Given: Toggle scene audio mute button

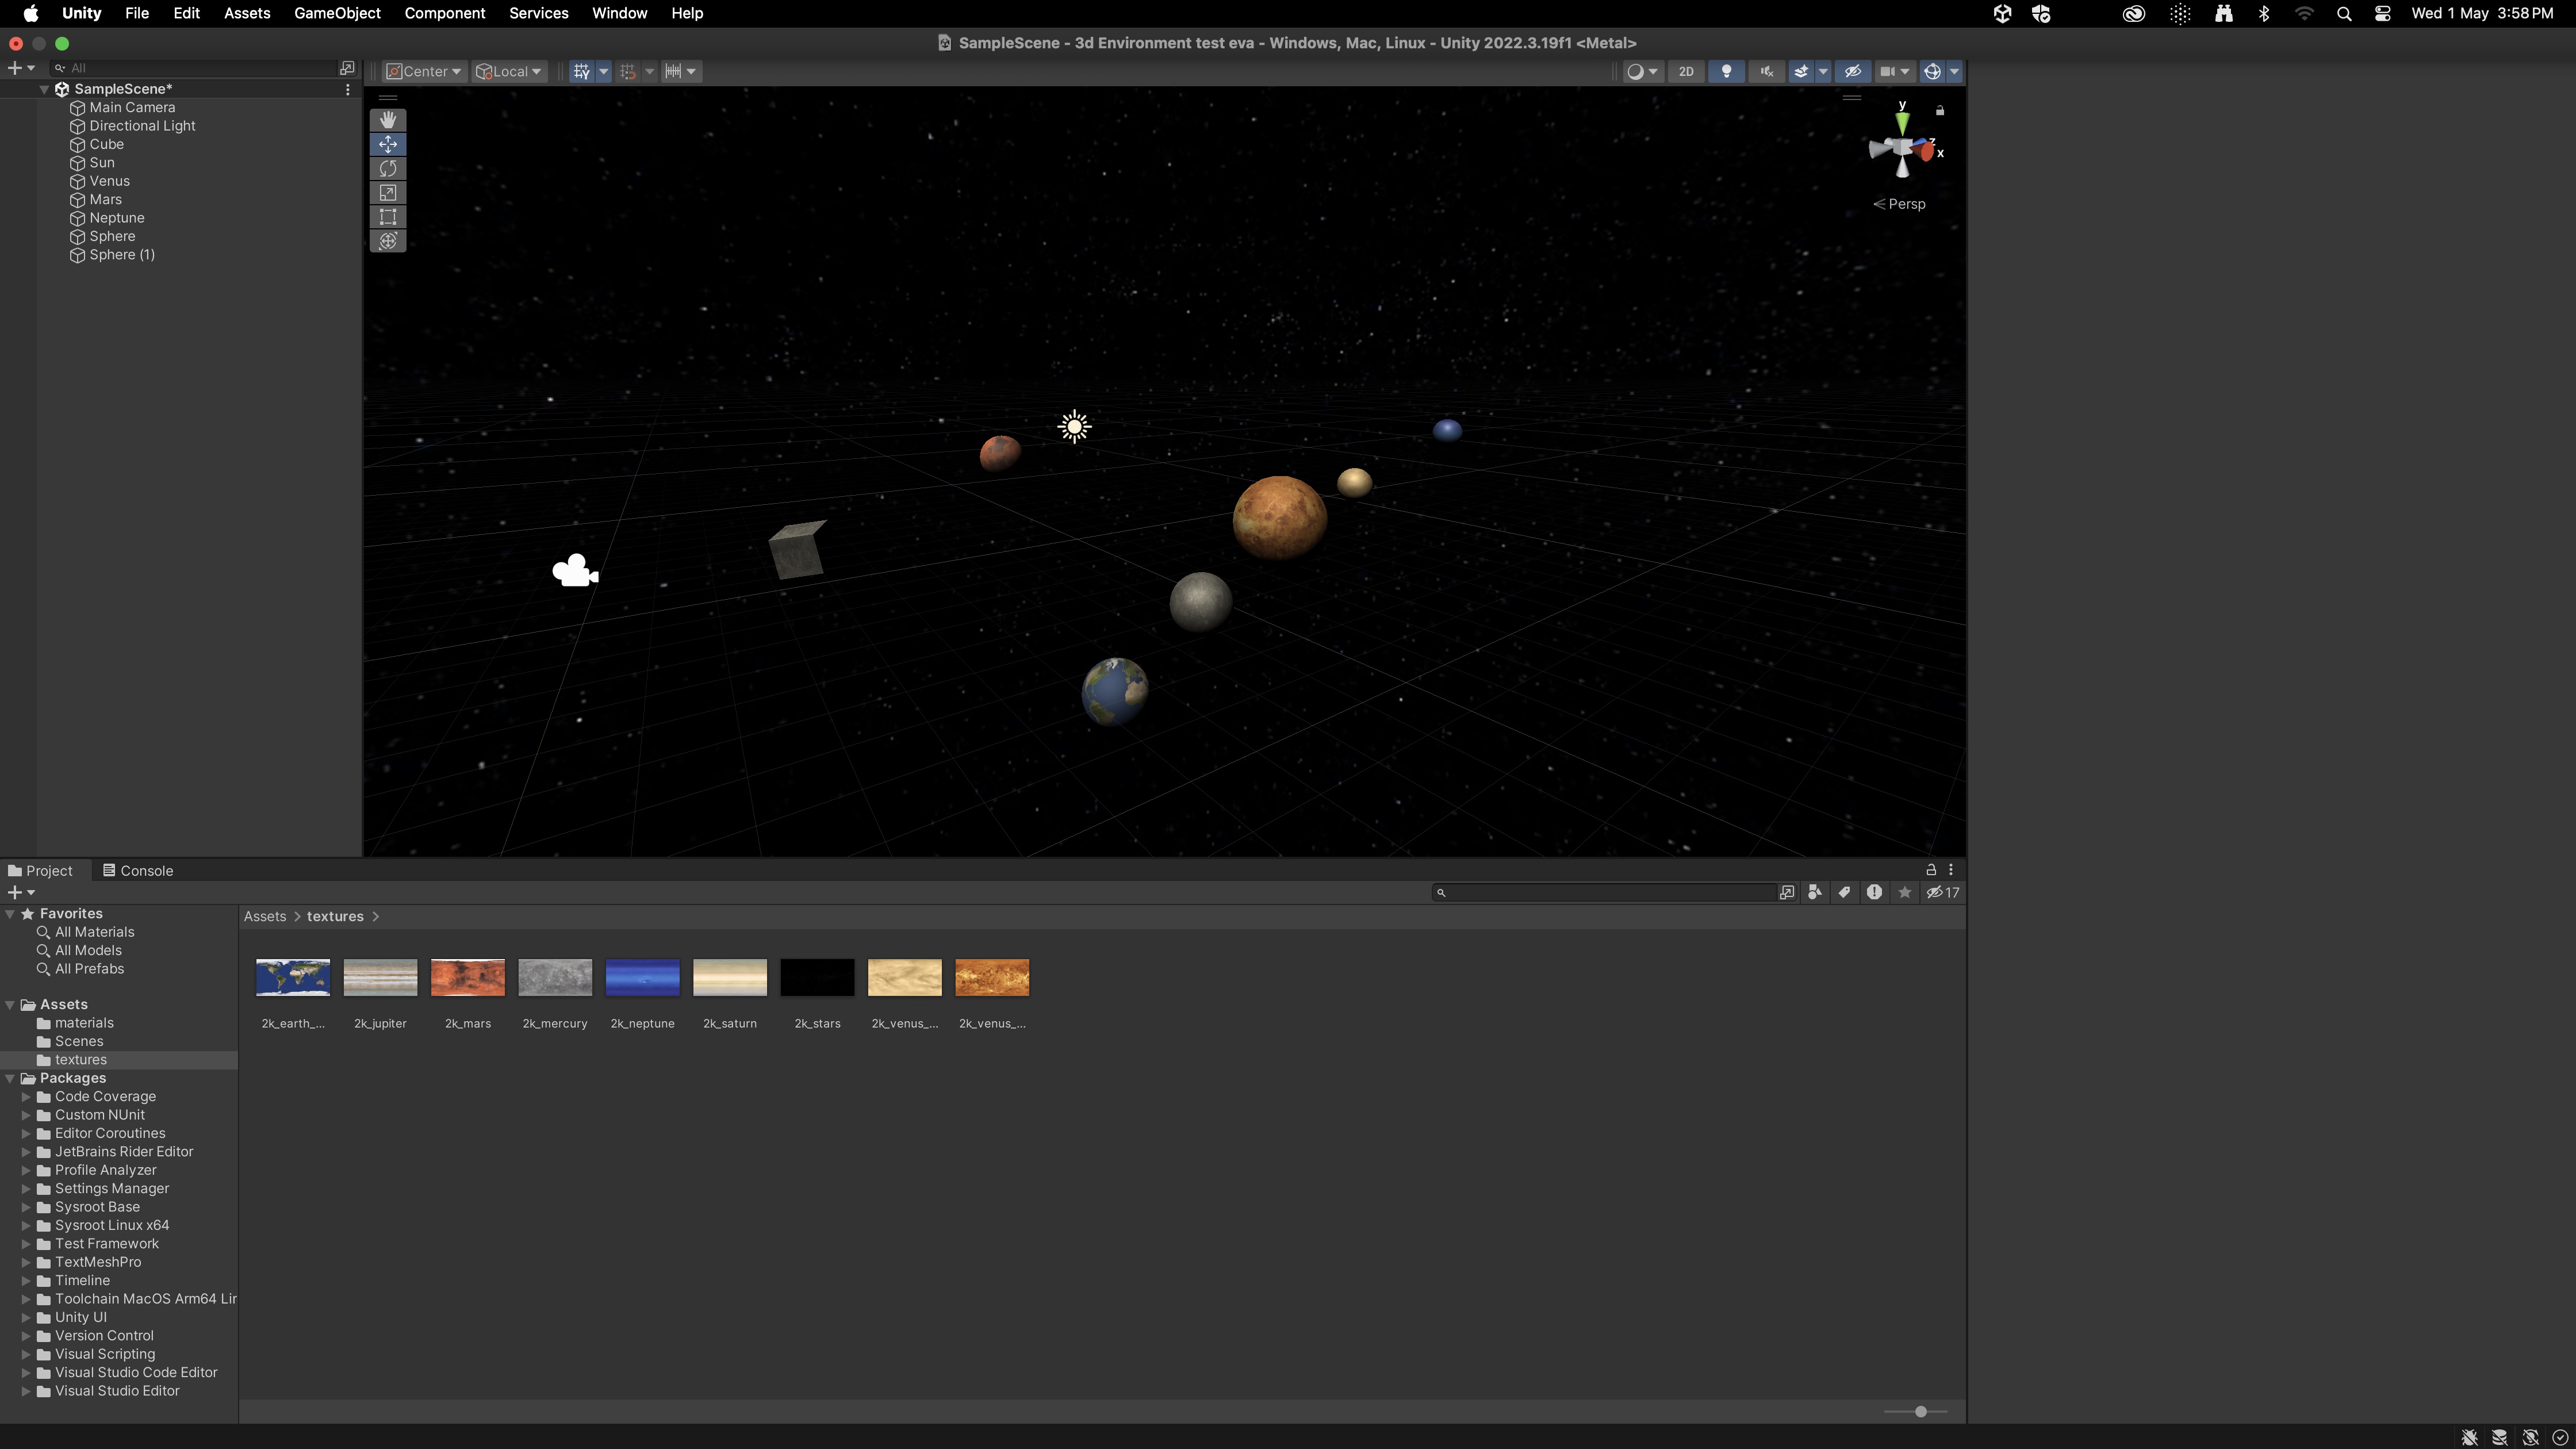Looking at the screenshot, I should [x=1767, y=71].
